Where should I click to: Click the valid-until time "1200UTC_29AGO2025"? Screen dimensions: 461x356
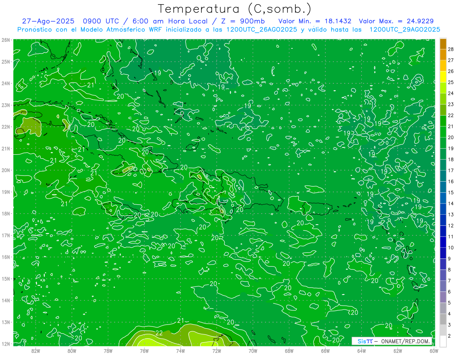405,30
